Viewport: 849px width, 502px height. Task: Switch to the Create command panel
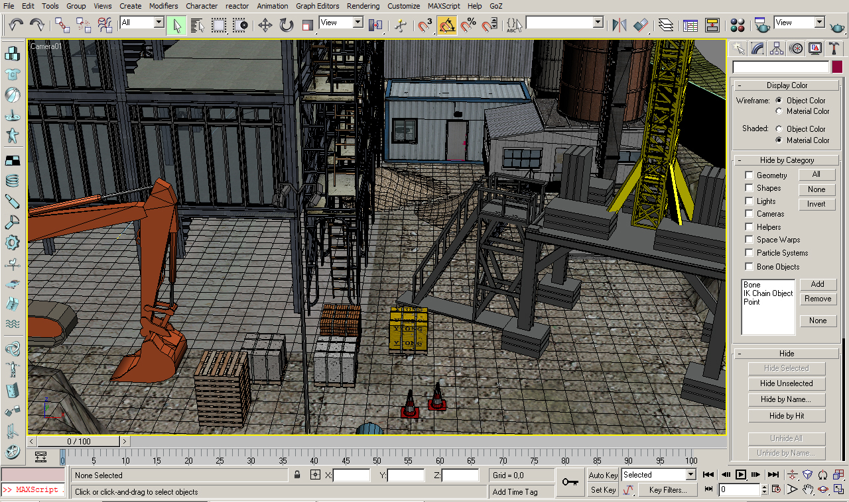click(x=738, y=48)
